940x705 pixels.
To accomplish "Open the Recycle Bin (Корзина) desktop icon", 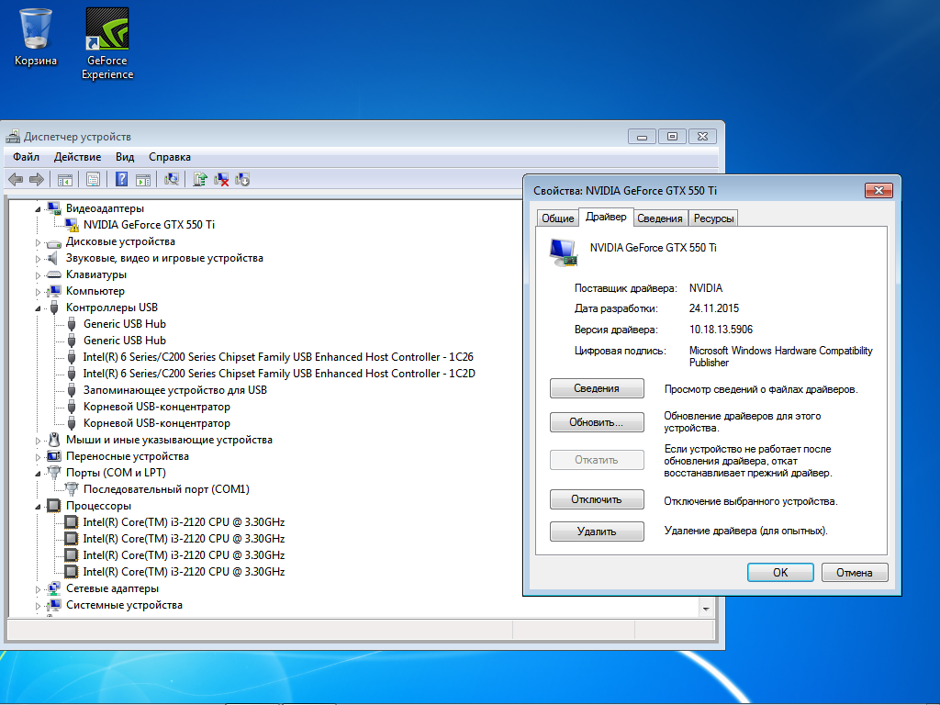I will click(36, 37).
